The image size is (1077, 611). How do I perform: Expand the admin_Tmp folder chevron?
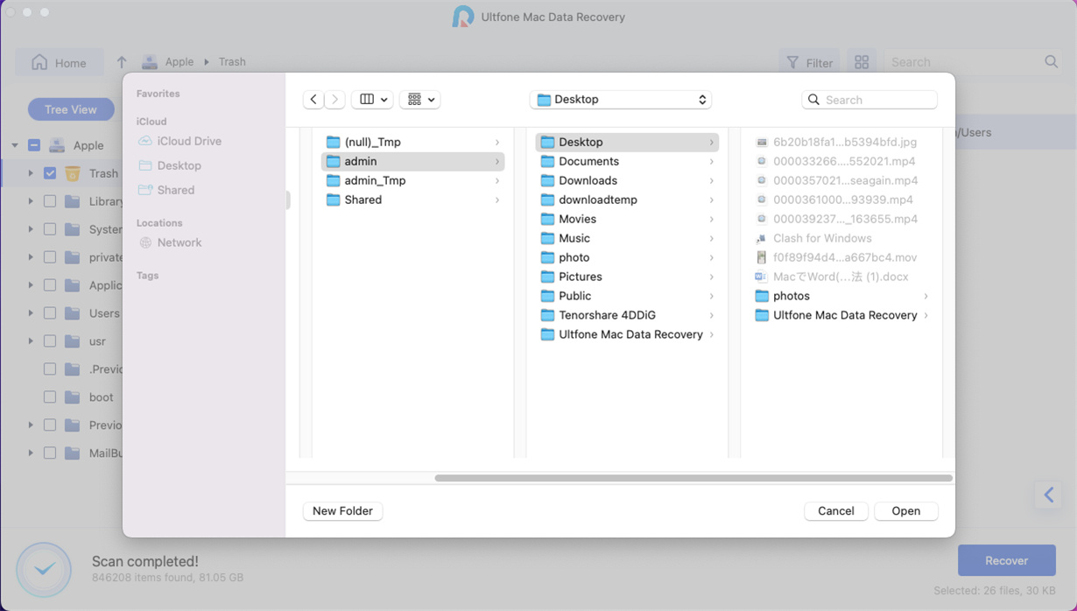497,180
